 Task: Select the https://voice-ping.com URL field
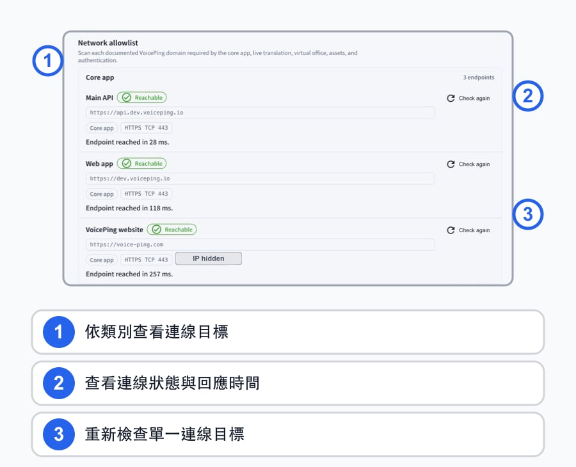point(260,244)
